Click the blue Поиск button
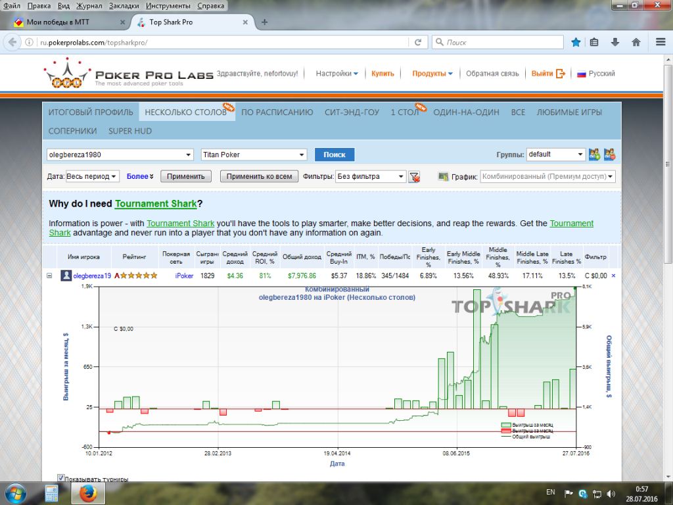 tap(335, 155)
